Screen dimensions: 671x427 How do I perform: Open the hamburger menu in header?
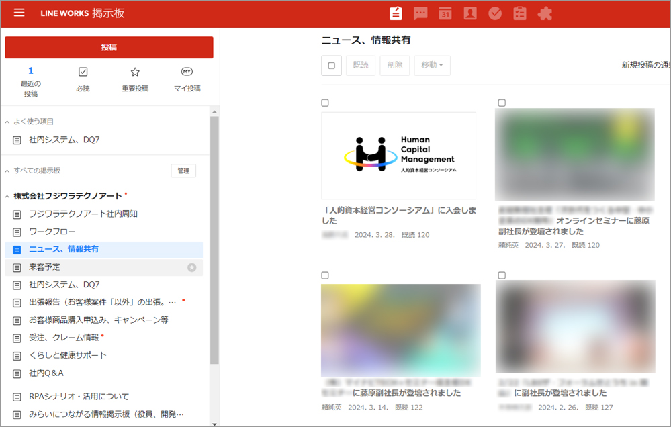tap(19, 13)
